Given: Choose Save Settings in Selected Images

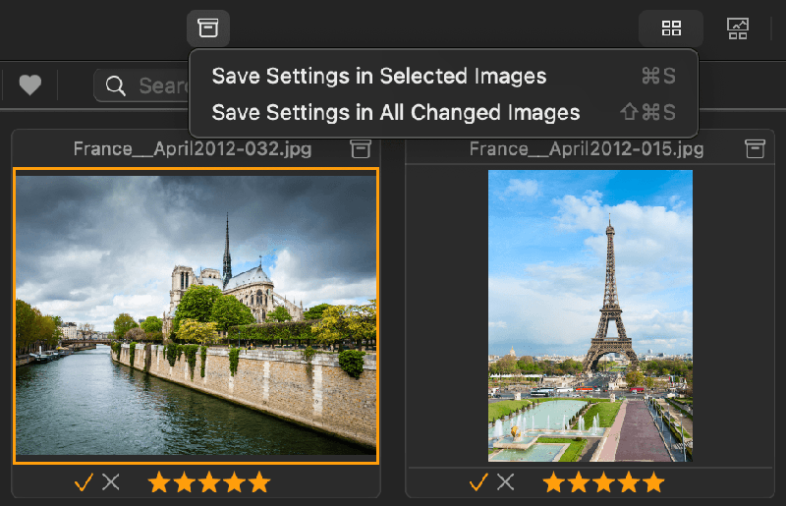Looking at the screenshot, I should click(444, 77).
